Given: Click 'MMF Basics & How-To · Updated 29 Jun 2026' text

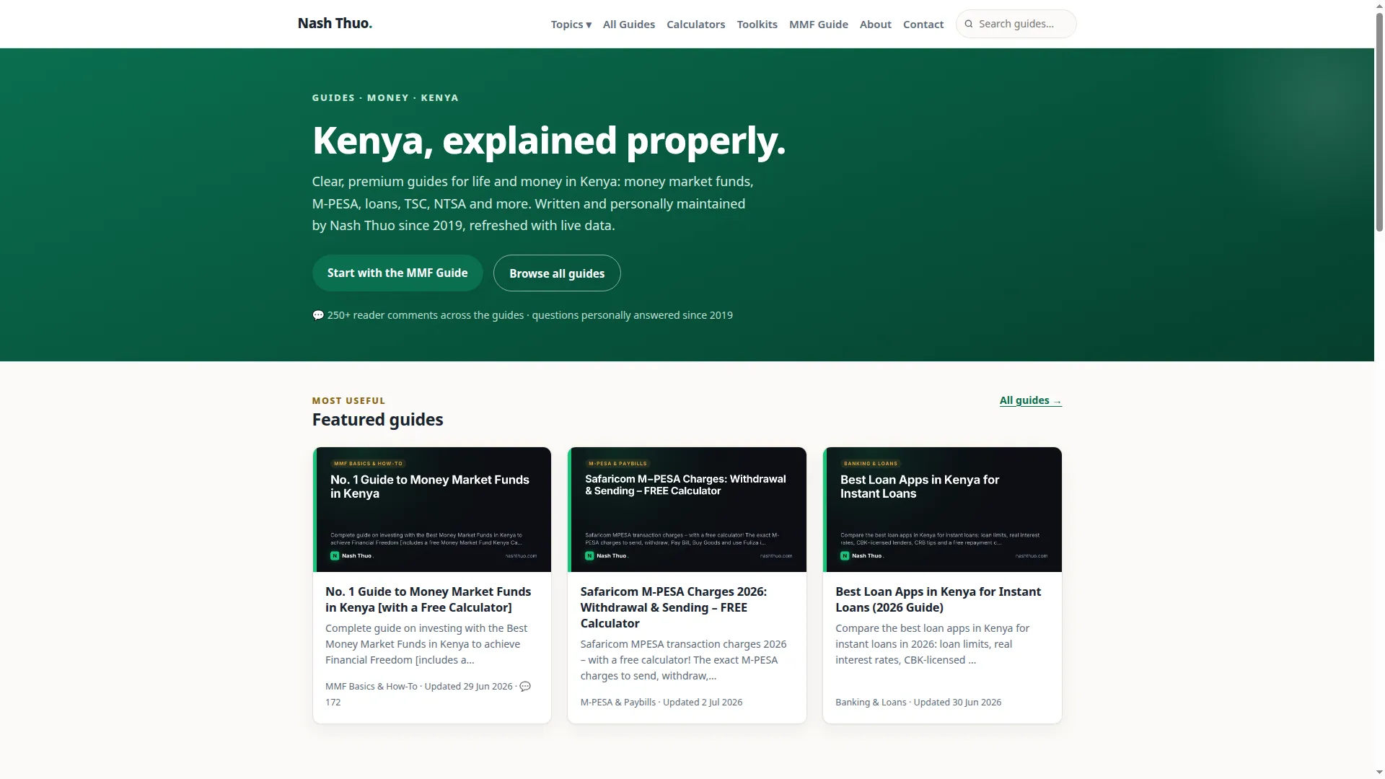Looking at the screenshot, I should [x=419, y=687].
